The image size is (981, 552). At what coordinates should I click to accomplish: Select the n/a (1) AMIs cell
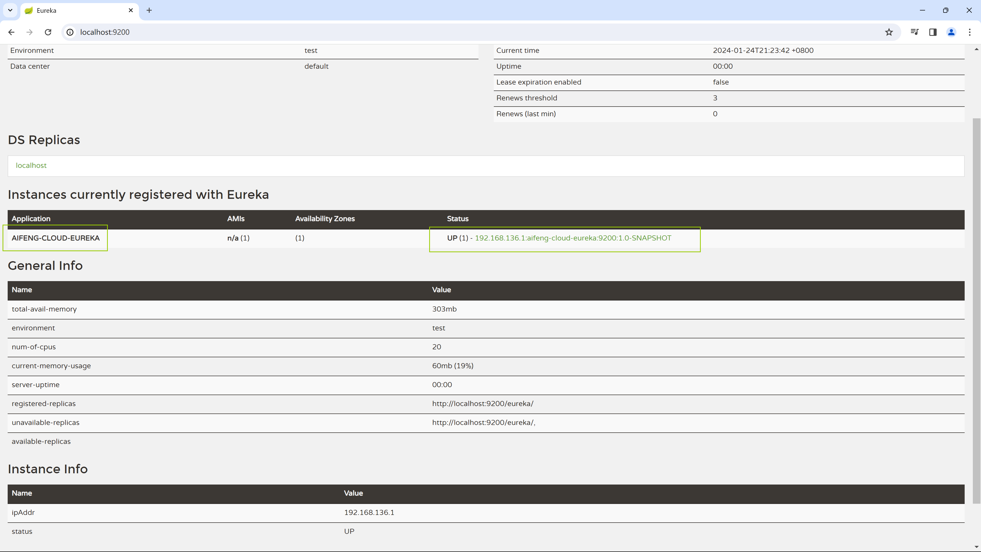click(x=238, y=238)
